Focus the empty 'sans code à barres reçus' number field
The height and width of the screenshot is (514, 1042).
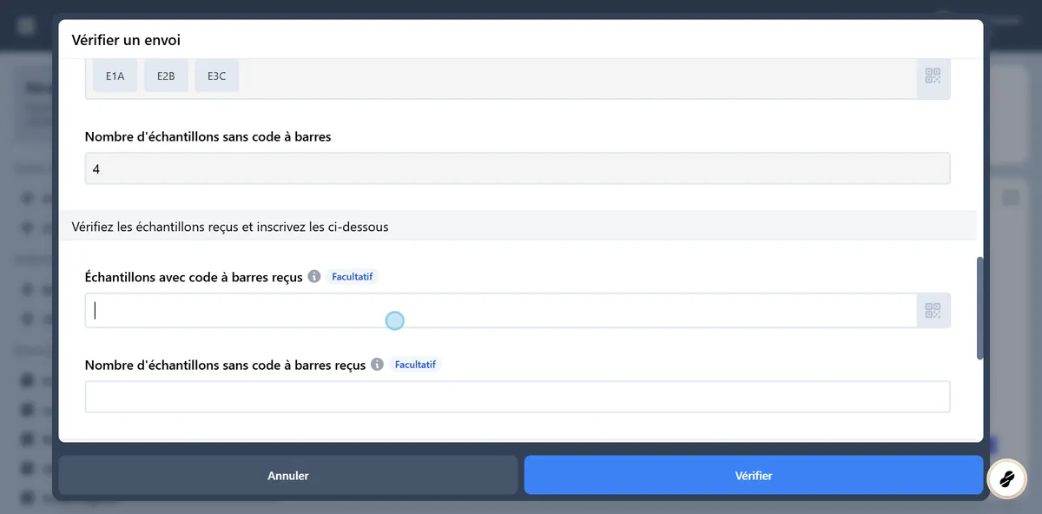point(518,397)
